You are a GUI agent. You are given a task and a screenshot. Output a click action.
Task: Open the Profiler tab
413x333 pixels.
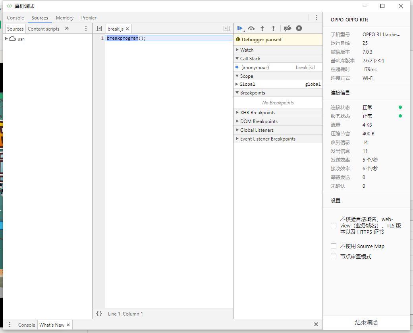pyautogui.click(x=89, y=17)
